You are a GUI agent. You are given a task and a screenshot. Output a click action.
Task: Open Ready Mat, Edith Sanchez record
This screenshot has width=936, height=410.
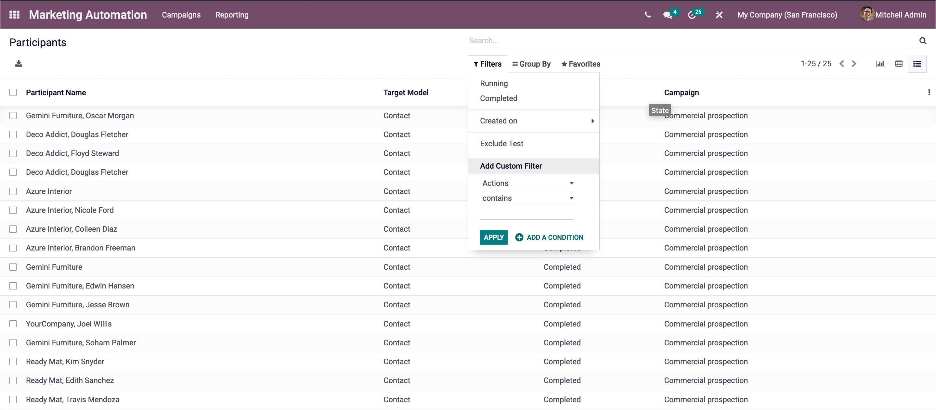[70, 380]
